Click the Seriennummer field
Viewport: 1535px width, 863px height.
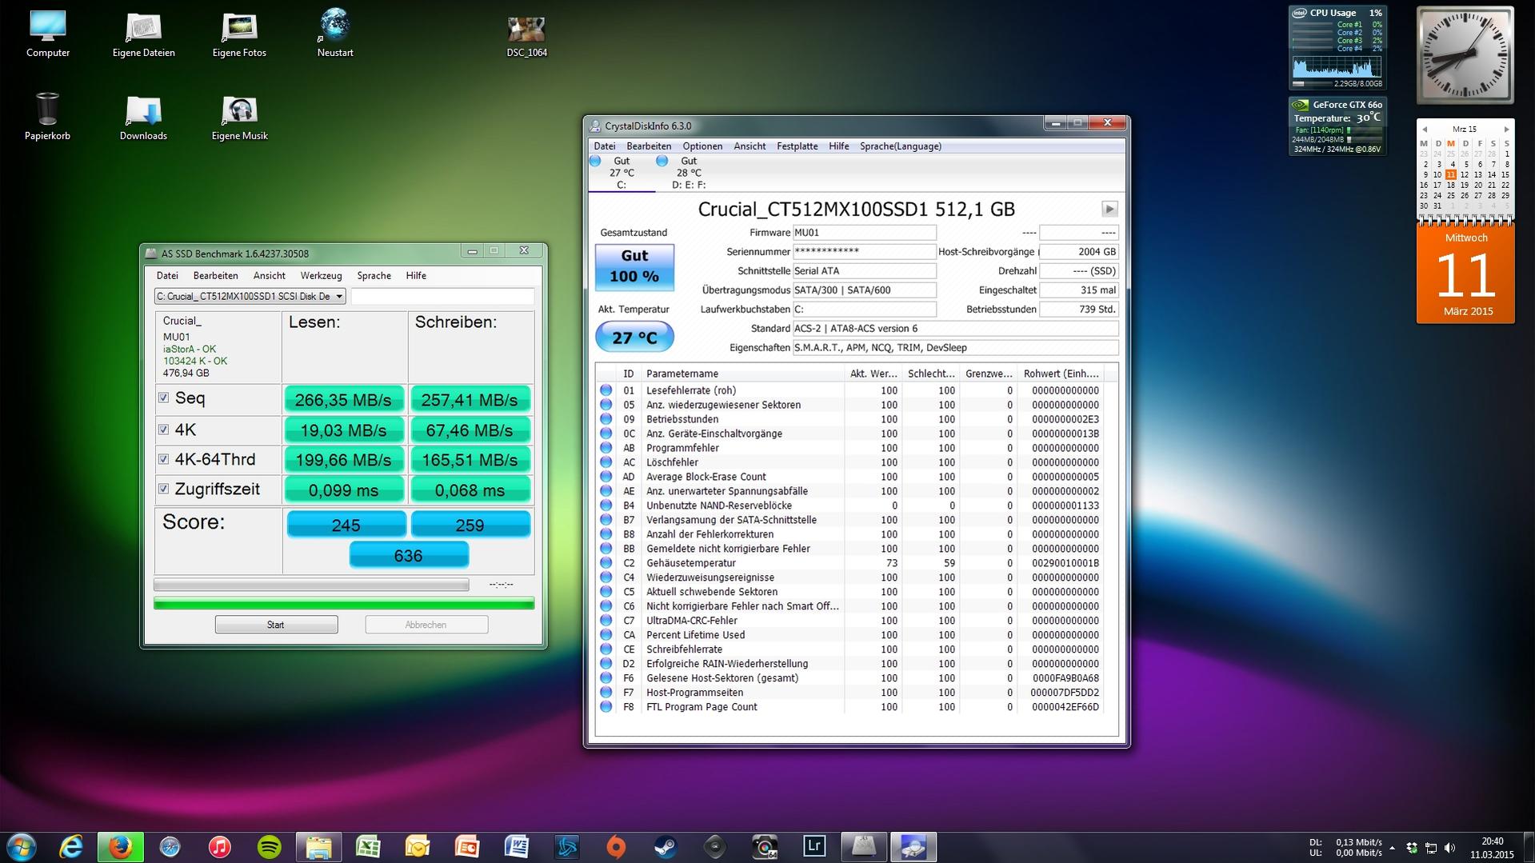(864, 252)
